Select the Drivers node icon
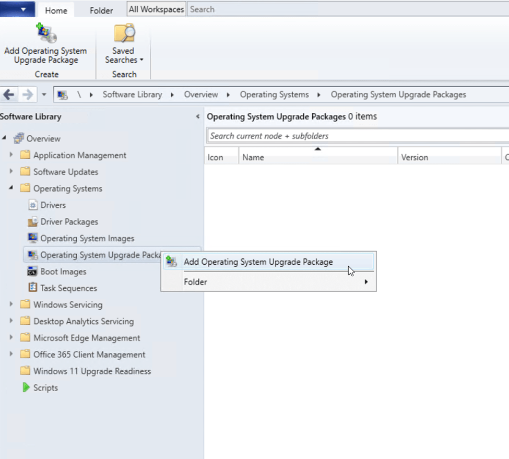 pos(32,205)
